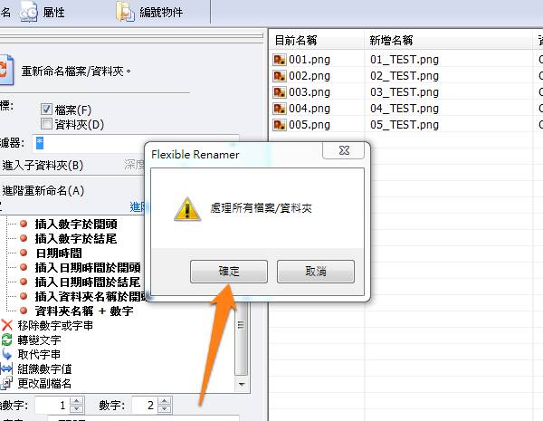Select 插入數字於結尾 tree item
This screenshot has width=543, height=421.
tap(75, 239)
